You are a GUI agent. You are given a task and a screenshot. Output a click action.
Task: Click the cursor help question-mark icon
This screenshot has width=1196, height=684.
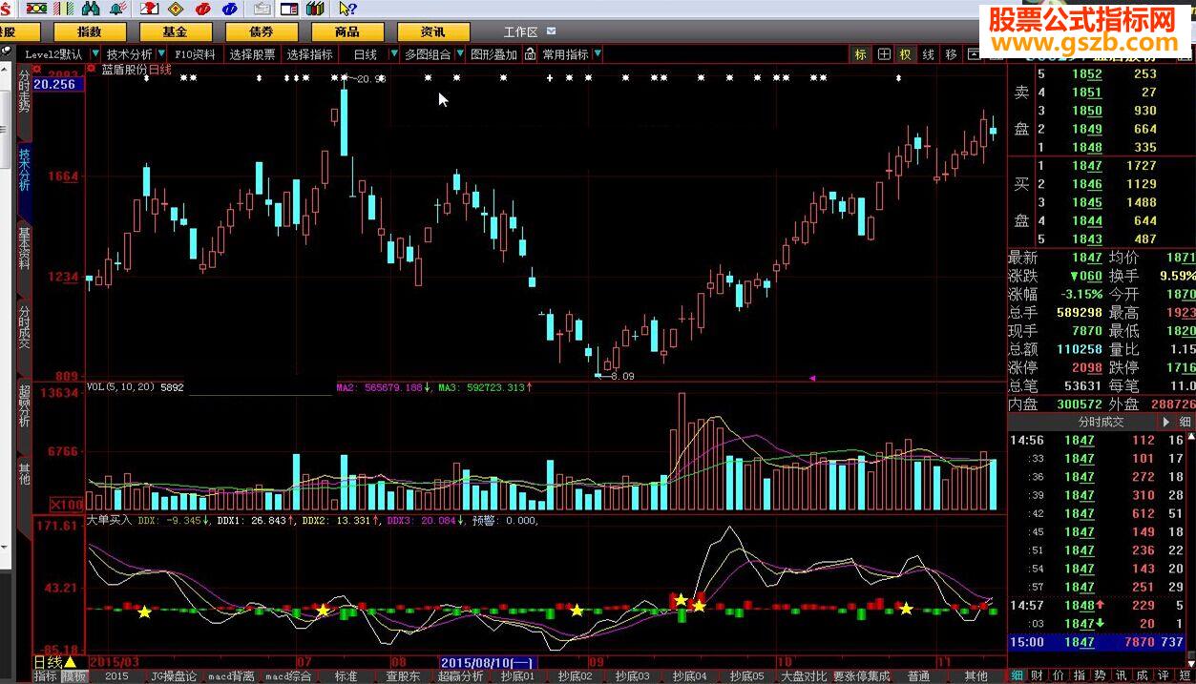[x=347, y=9]
